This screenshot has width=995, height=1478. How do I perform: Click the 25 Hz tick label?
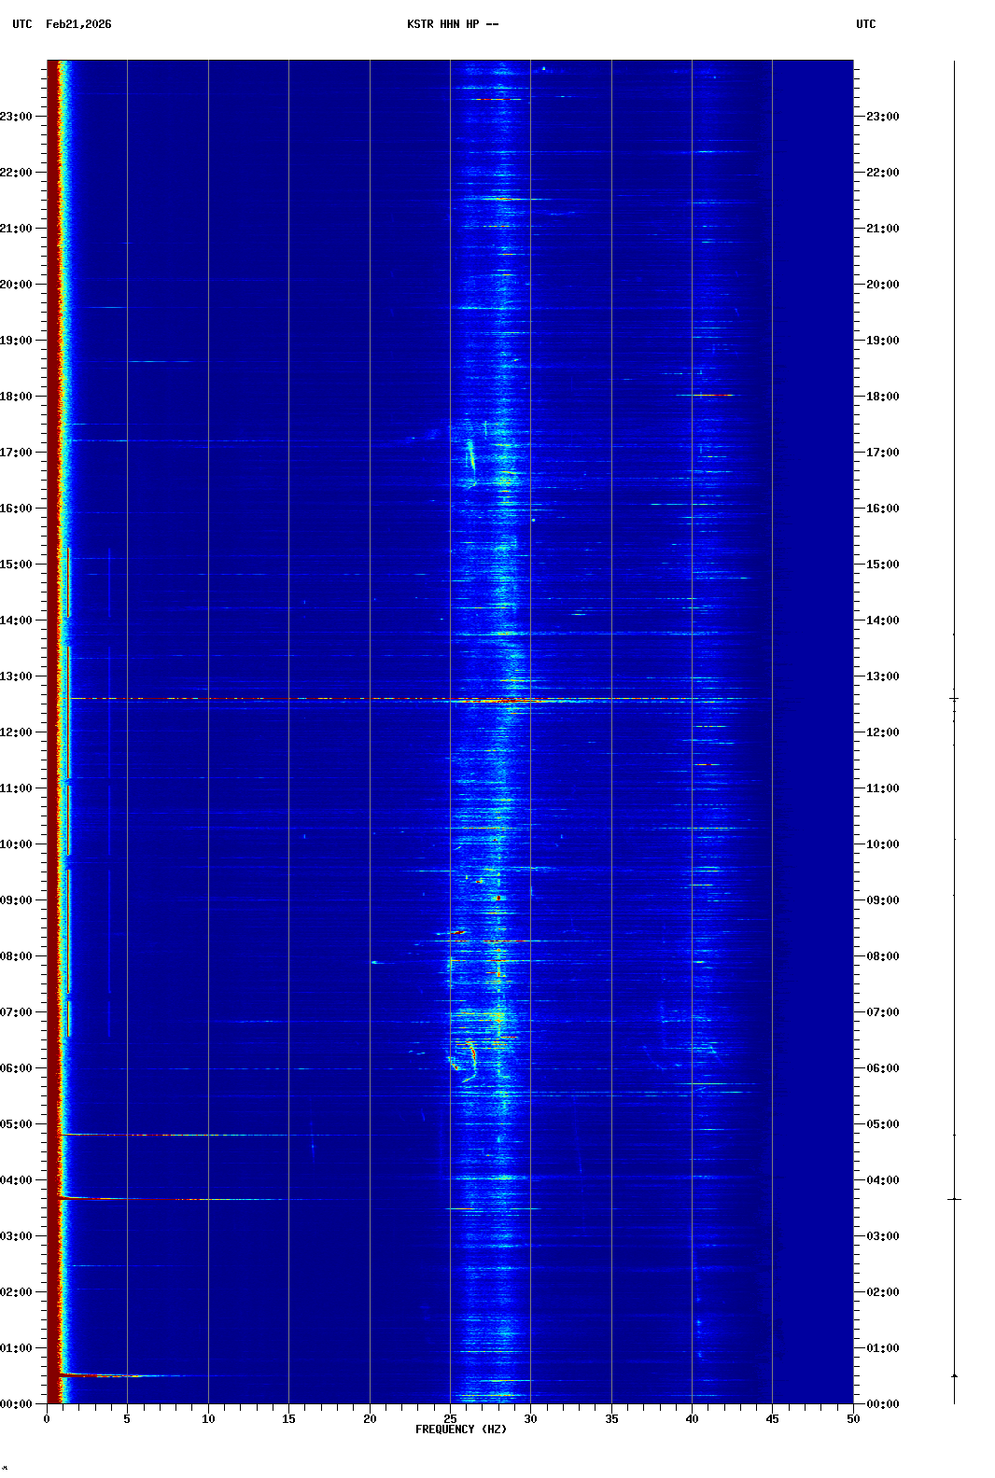tap(450, 1418)
